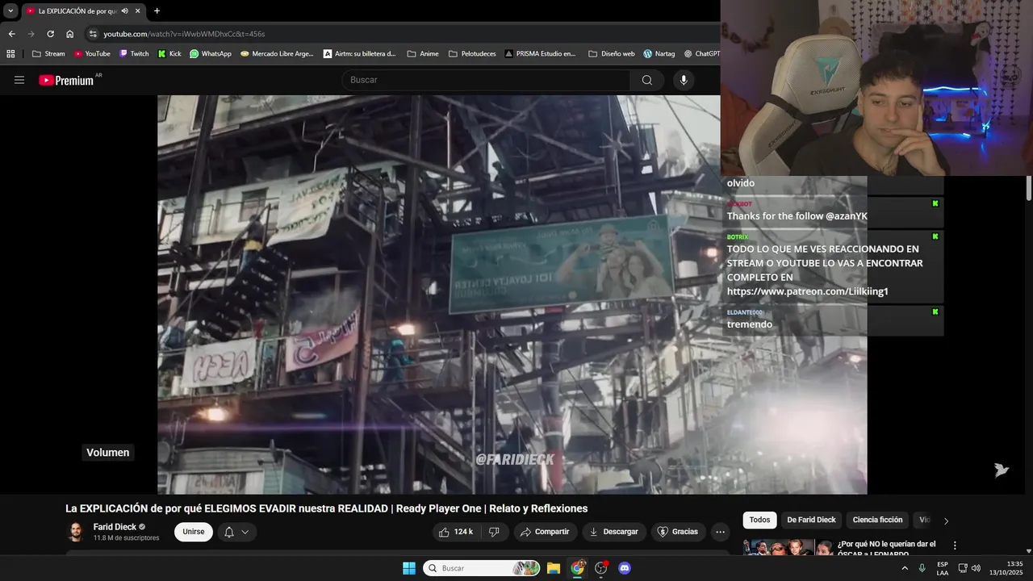The image size is (1033, 581).
Task: Reload the current page
Action: [50, 34]
